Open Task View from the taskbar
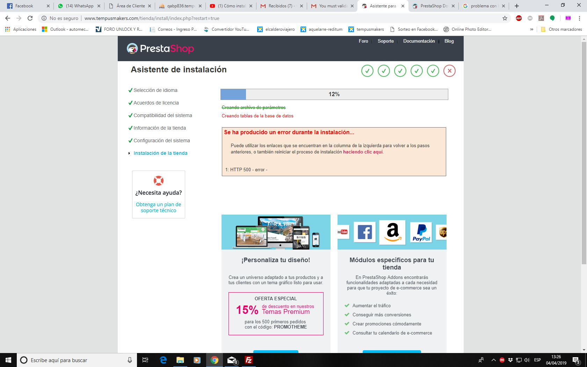 (145, 360)
